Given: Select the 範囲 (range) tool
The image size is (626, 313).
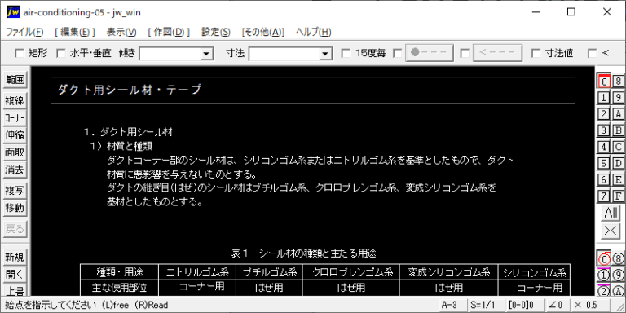Looking at the screenshot, I should pos(15,80).
